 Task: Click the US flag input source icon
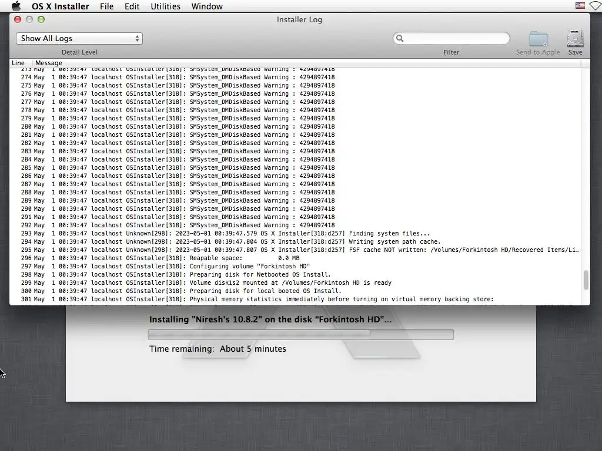pyautogui.click(x=580, y=6)
